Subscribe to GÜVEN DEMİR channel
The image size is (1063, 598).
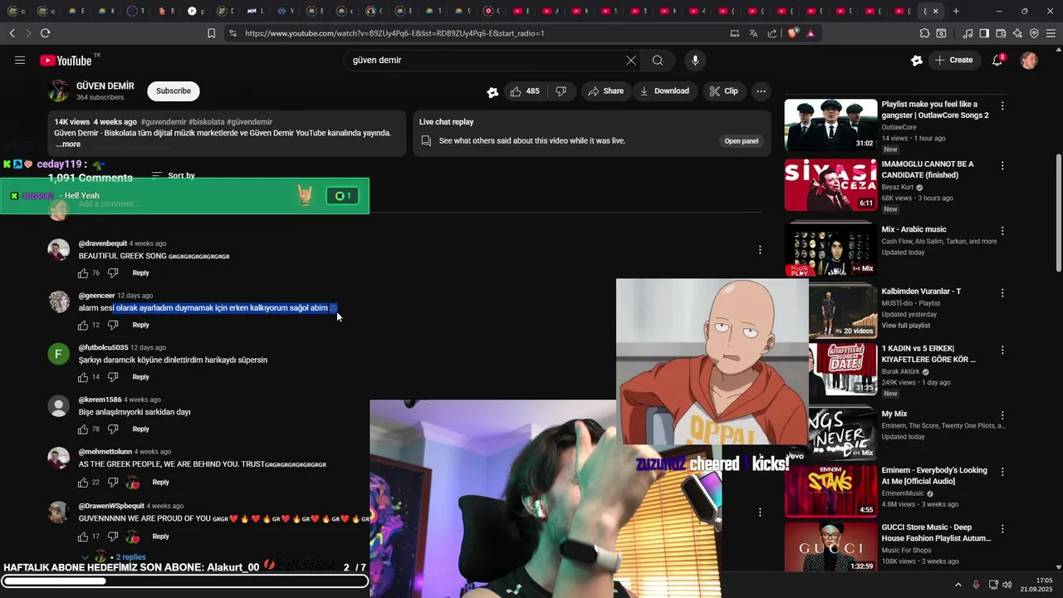(x=174, y=91)
